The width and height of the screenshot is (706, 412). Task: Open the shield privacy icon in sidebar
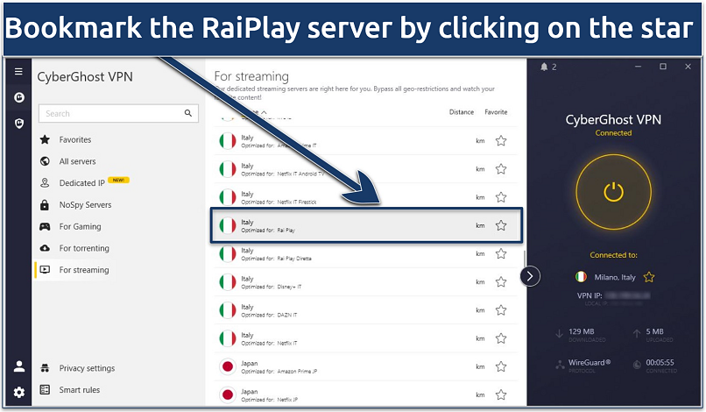pos(19,124)
